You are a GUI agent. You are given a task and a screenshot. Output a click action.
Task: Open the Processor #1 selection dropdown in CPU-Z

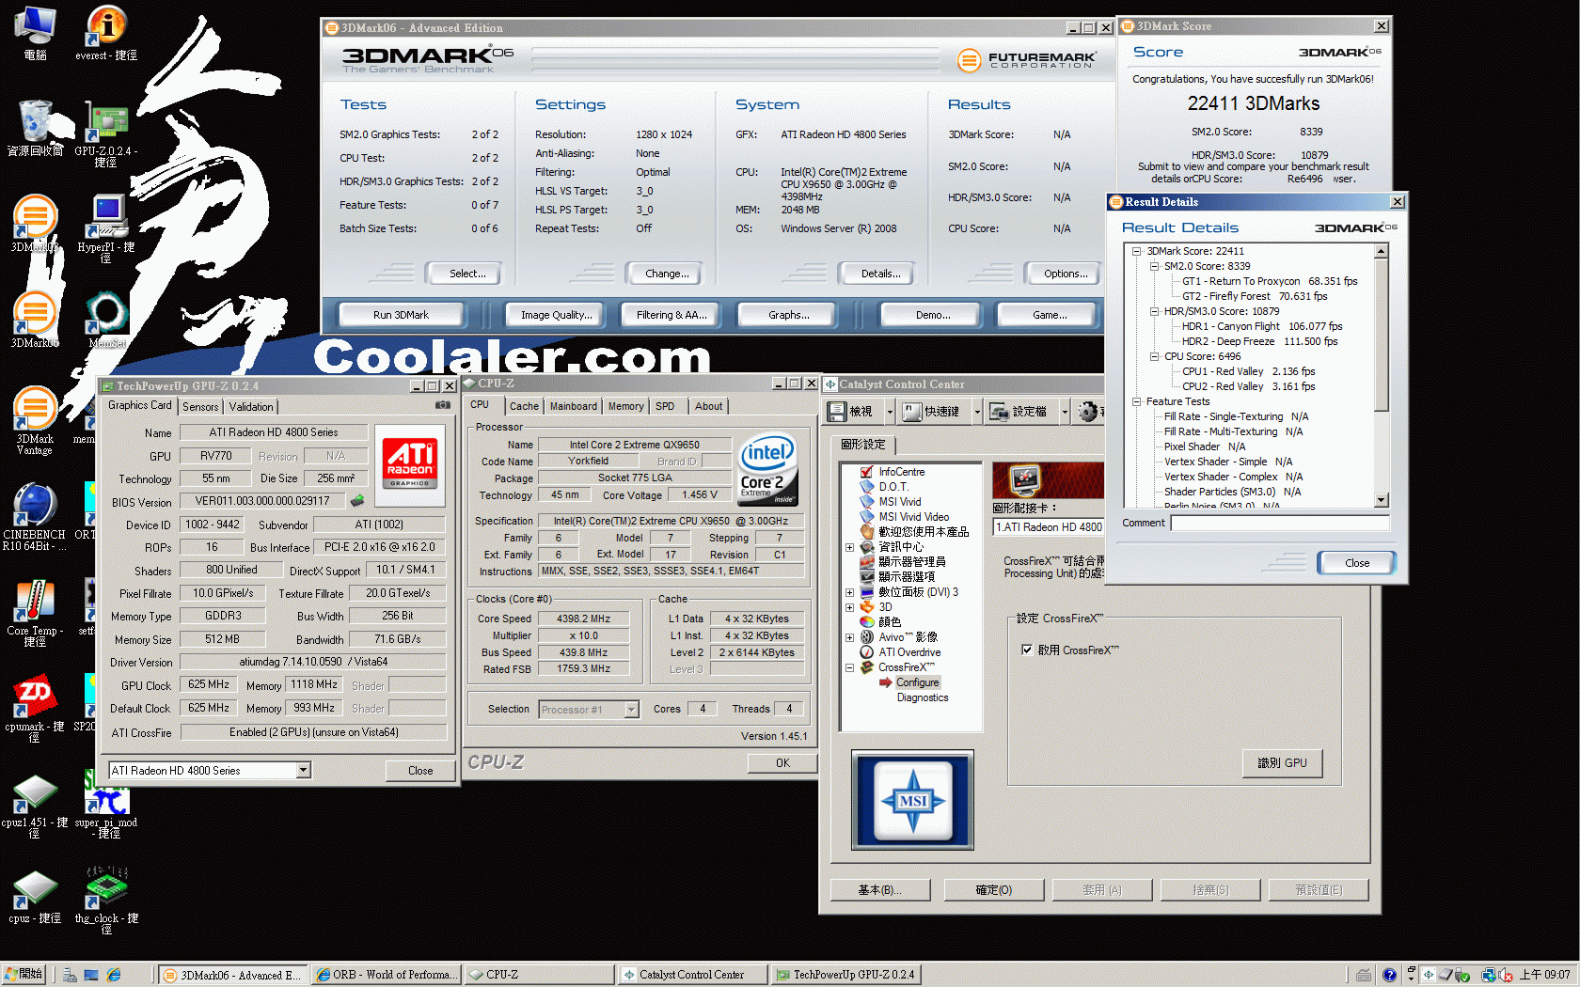[631, 709]
